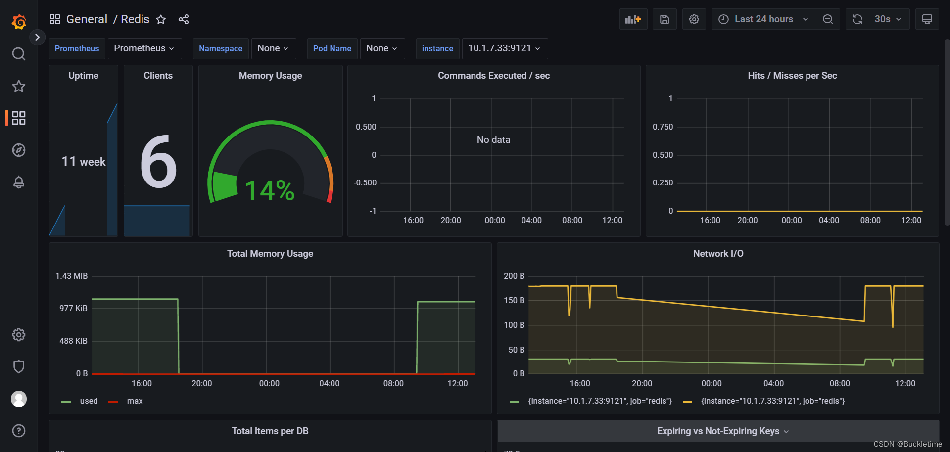Image resolution: width=950 pixels, height=452 pixels.
Task: Open Hits / Misses per Sec panel menu
Action: coord(792,76)
